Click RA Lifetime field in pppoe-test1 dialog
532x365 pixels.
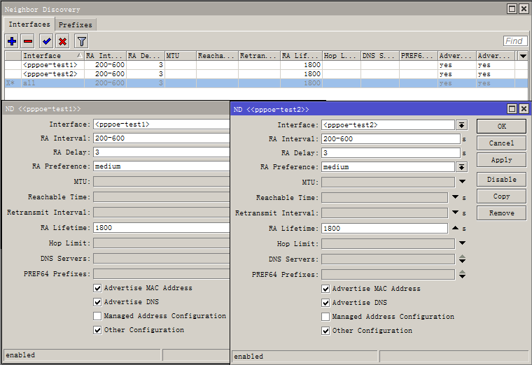click(x=162, y=228)
